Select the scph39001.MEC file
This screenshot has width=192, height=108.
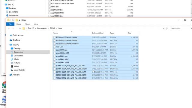(62, 59)
